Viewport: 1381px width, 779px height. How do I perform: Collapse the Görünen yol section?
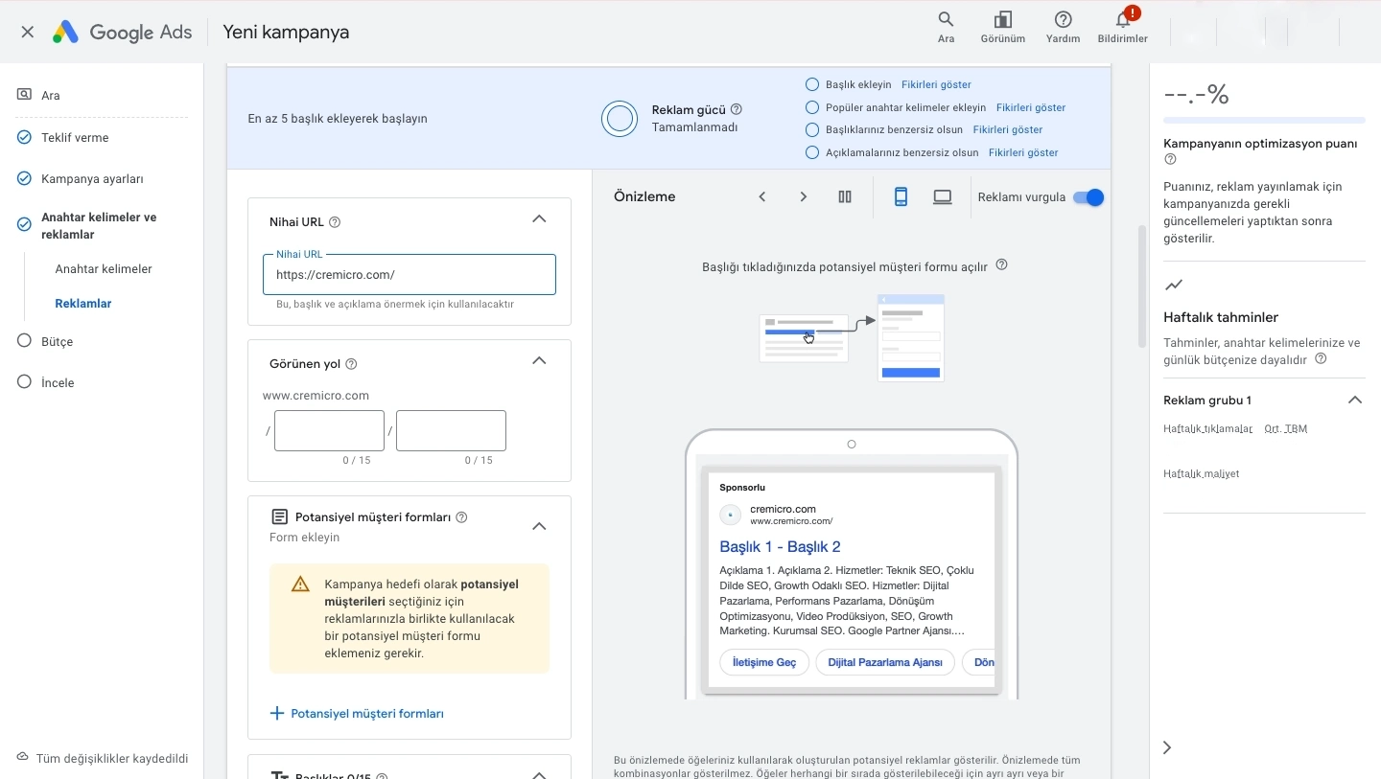click(539, 361)
